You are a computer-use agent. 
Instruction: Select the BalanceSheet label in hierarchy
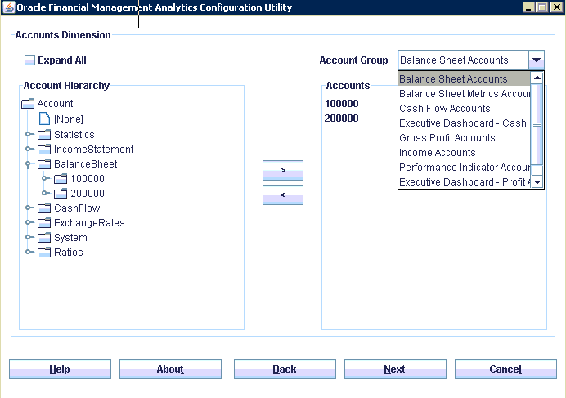pyautogui.click(x=86, y=164)
